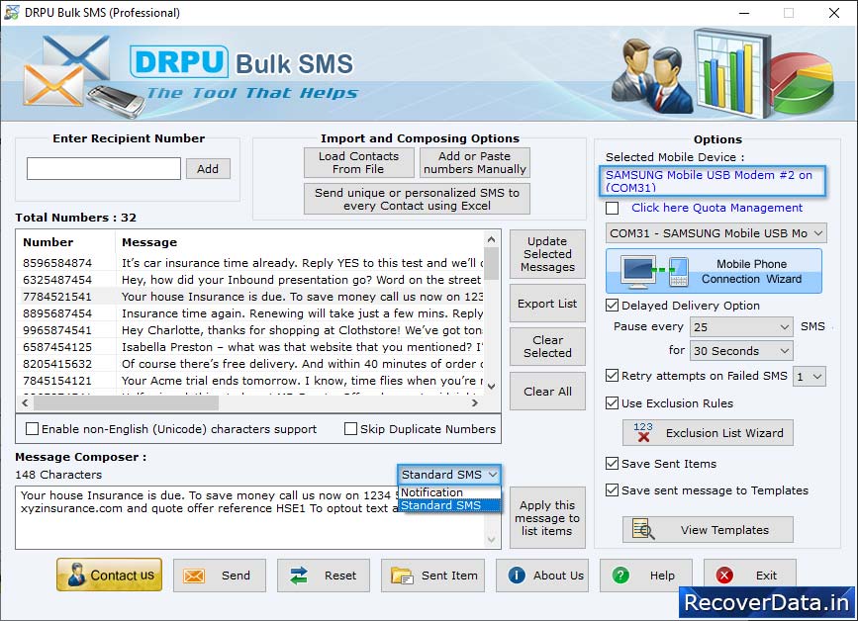
Task: Click the Number column header
Action: coord(66,242)
